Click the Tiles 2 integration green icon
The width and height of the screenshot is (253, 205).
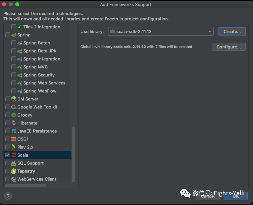click(19, 27)
